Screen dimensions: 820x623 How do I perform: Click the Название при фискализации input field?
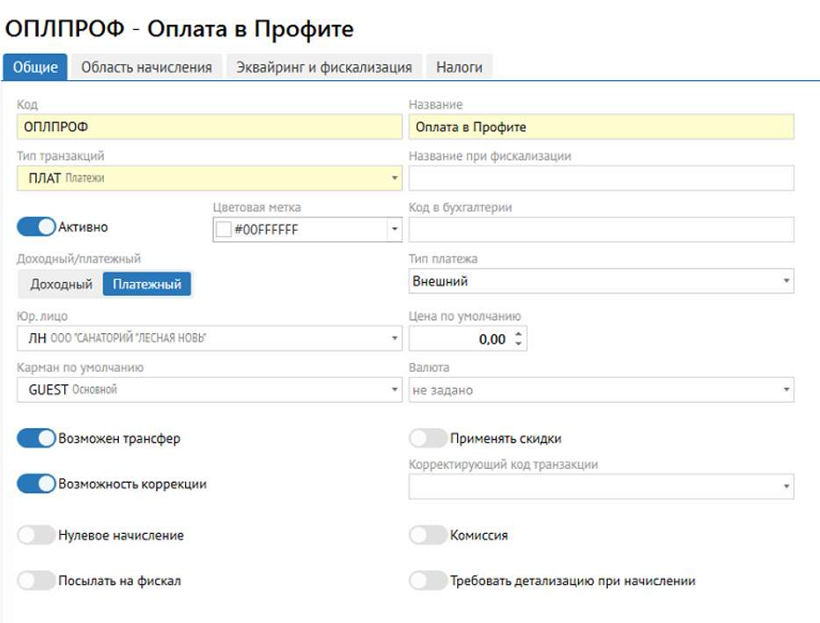(x=601, y=179)
